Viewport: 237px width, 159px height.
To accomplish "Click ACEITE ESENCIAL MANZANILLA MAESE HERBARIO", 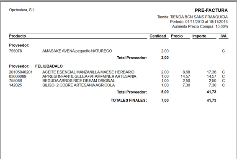I will (x=88, y=72).
